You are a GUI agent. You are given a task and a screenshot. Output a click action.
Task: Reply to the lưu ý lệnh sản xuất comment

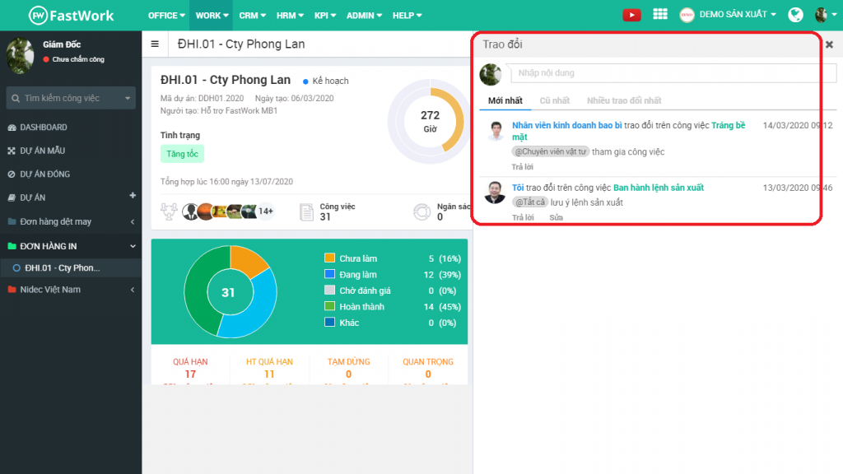pyautogui.click(x=523, y=217)
